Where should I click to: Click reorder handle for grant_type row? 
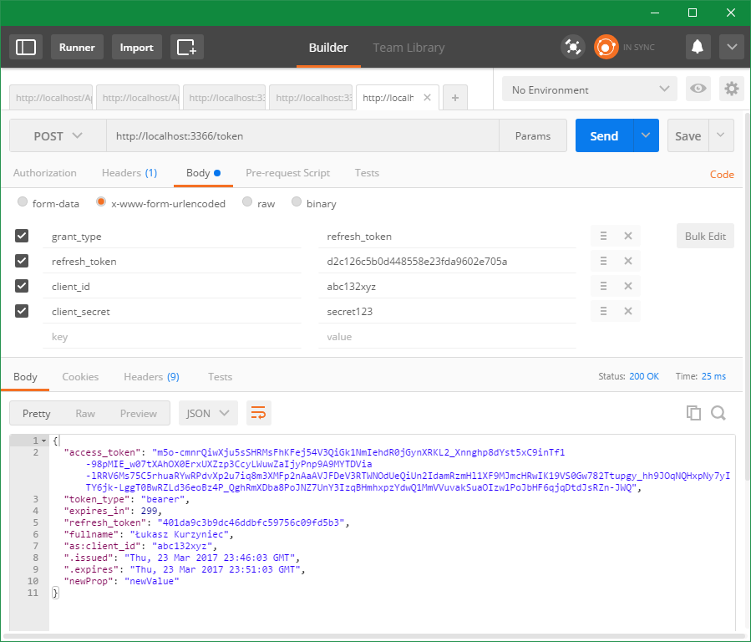tap(603, 236)
